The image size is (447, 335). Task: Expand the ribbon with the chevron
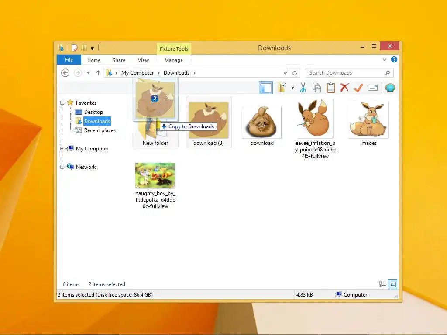tap(384, 59)
